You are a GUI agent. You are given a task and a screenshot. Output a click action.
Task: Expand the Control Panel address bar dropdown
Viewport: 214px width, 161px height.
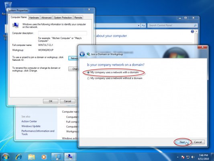click(139, 25)
